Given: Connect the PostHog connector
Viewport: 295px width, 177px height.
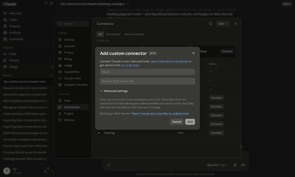Looking at the screenshot, I should pyautogui.click(x=216, y=133).
